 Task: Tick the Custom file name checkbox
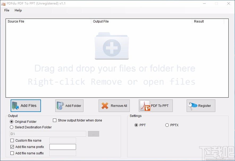(x=12, y=141)
